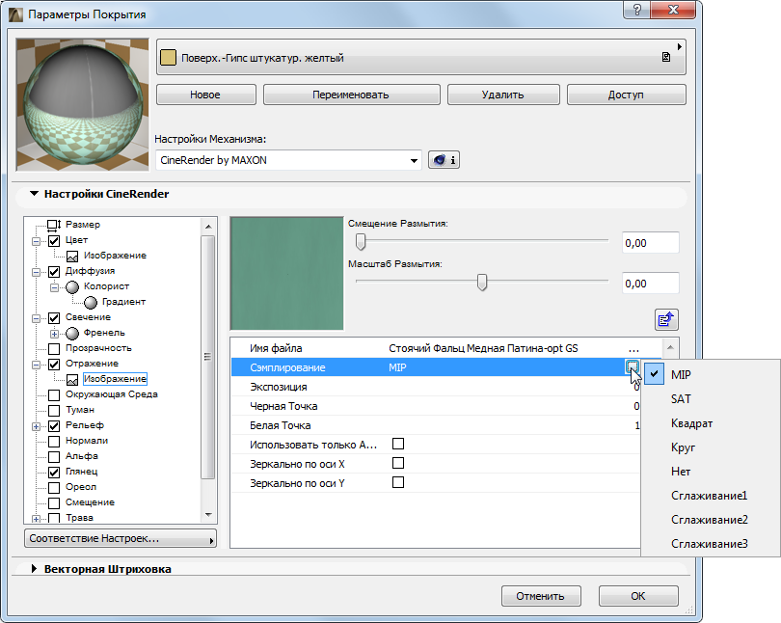
Task: Click the image icon under Цвет
Action: 72,256
